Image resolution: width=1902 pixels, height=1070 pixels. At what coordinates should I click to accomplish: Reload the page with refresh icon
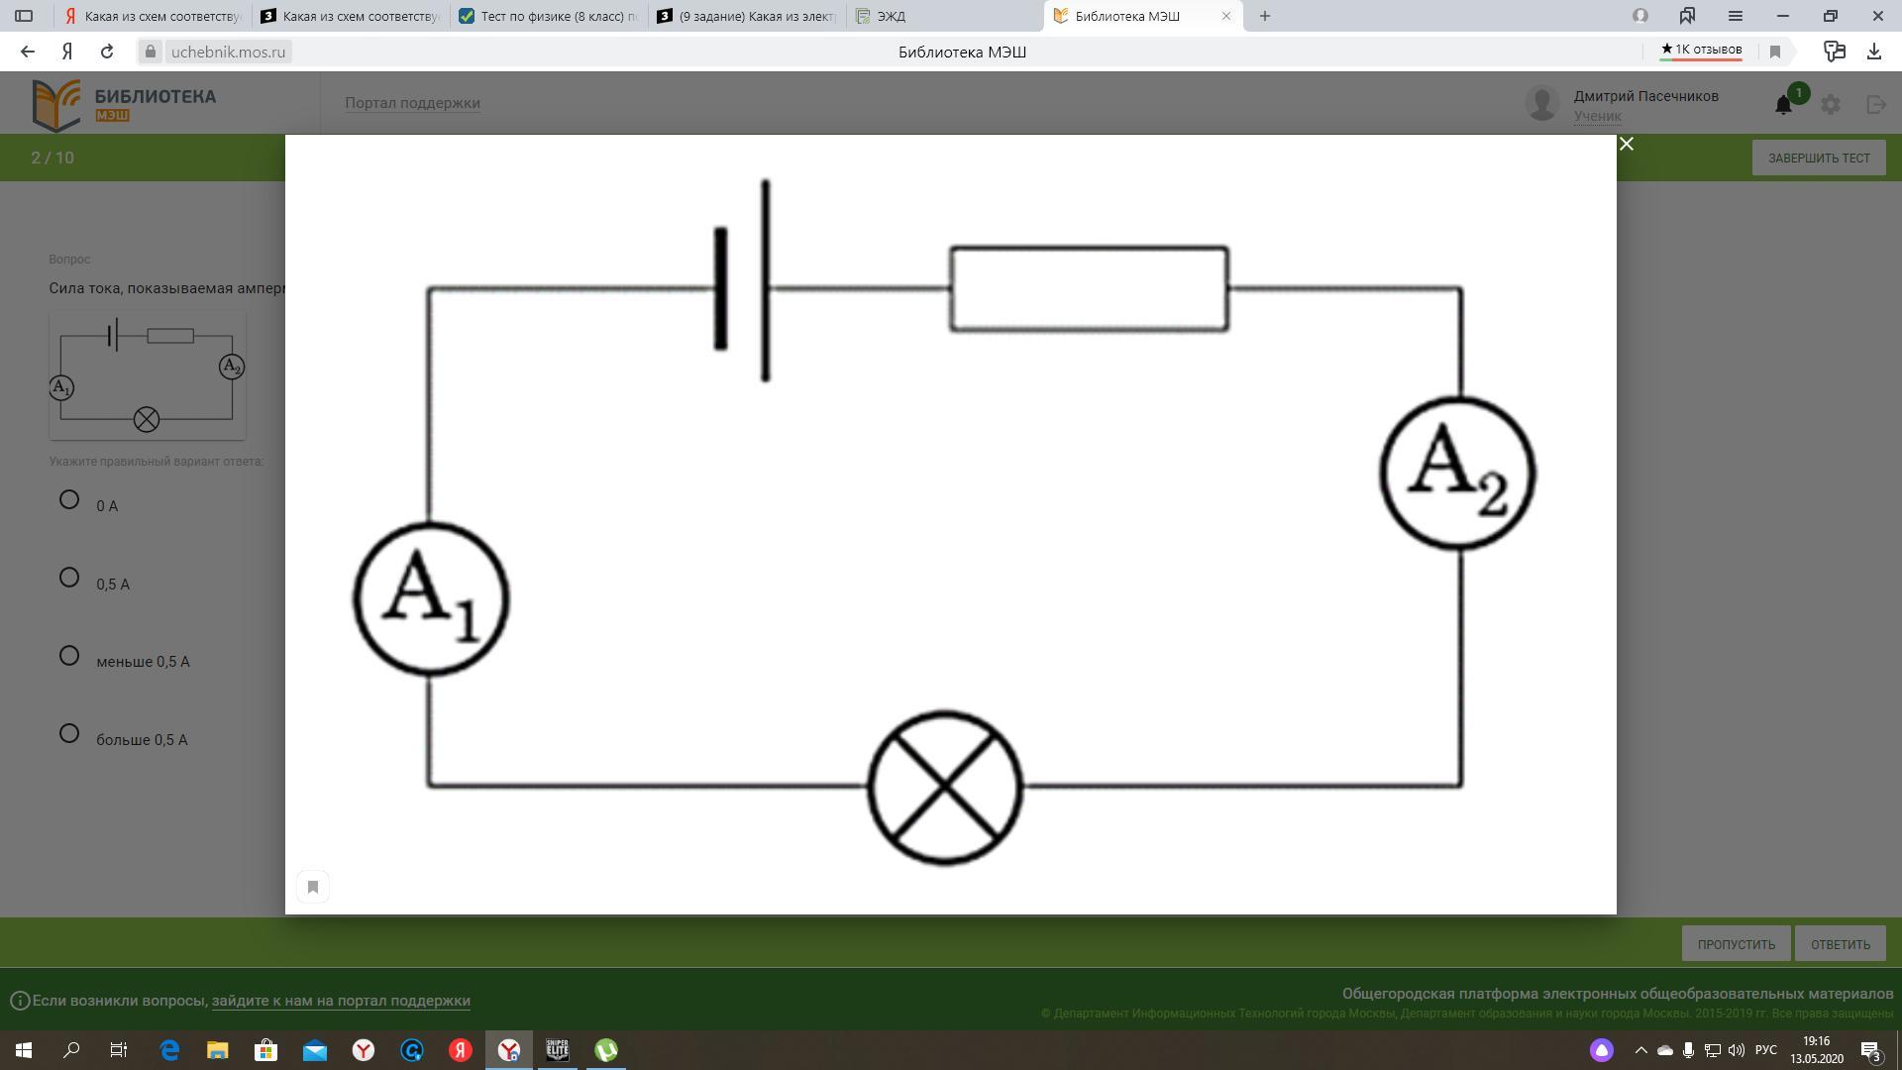[107, 52]
